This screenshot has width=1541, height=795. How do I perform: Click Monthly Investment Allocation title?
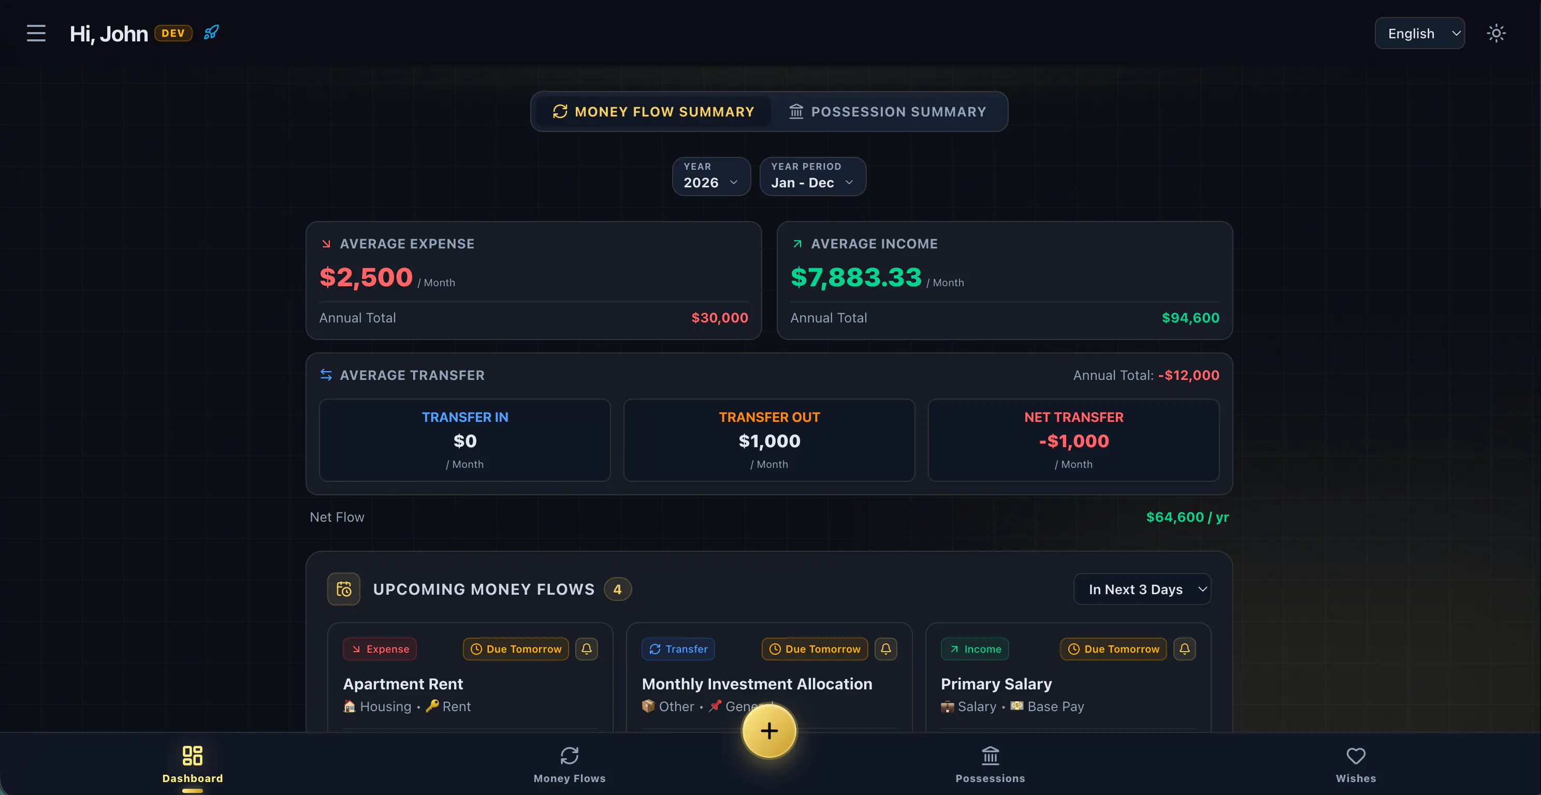757,684
